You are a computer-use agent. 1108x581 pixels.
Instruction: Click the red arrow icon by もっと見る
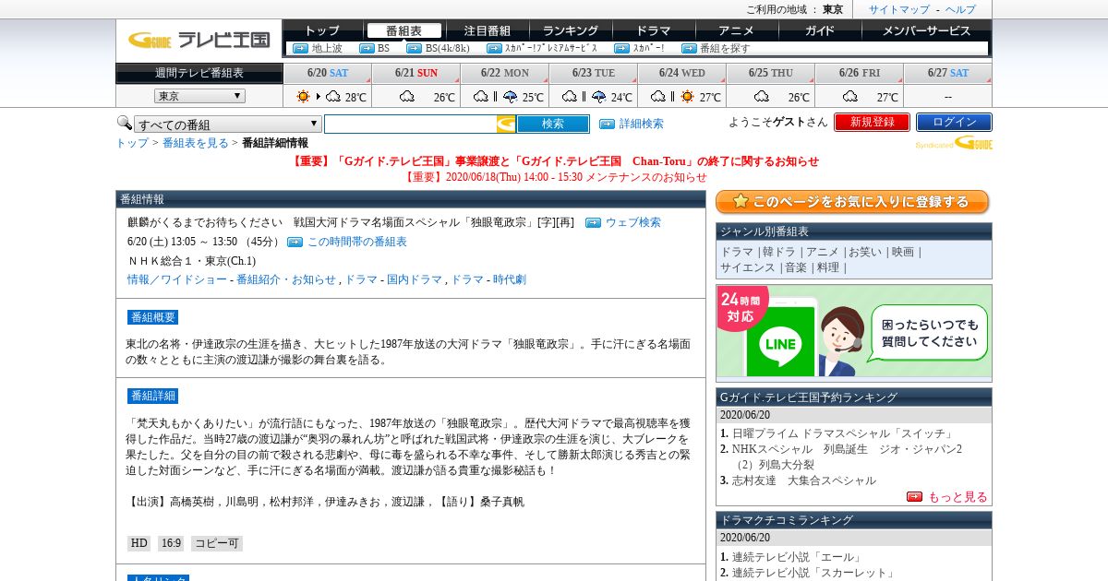coord(914,496)
